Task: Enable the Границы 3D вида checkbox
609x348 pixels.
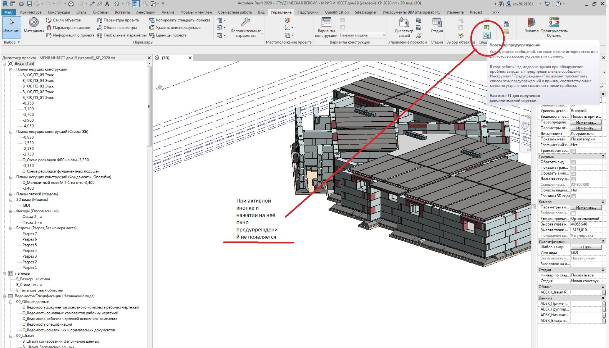Action: 573,196
